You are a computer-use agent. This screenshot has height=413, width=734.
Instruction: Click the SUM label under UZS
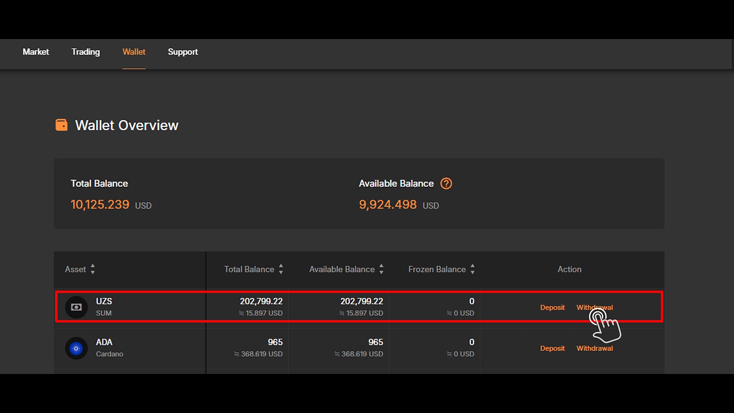[104, 313]
